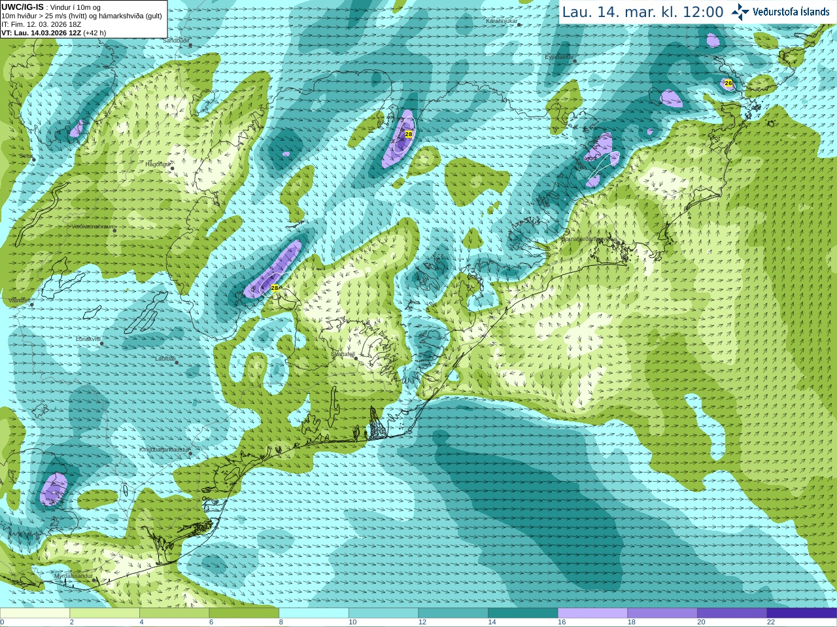Click the 14–16 m/s legend color swatch
Image resolution: width=837 pixels, height=627 pixels.
(523, 613)
